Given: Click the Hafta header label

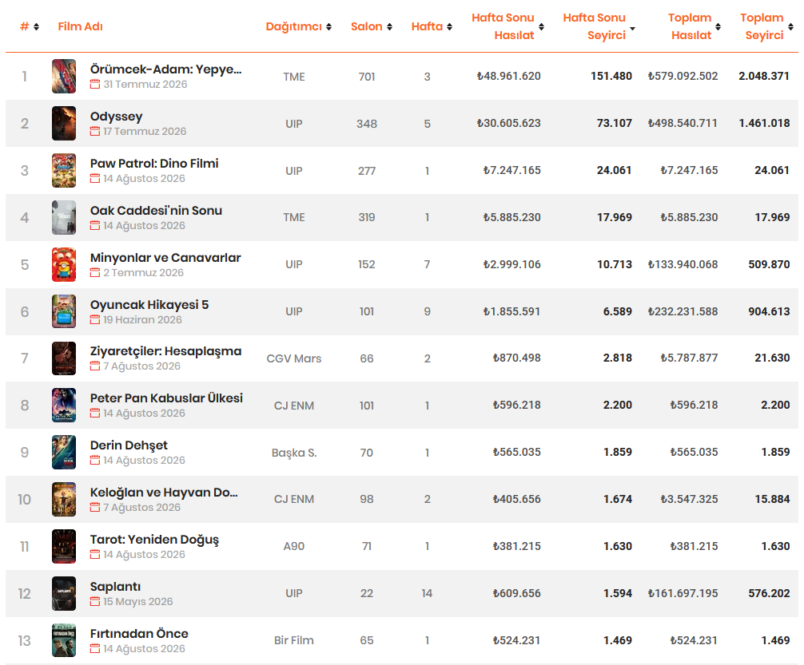Looking at the screenshot, I should 427,26.
